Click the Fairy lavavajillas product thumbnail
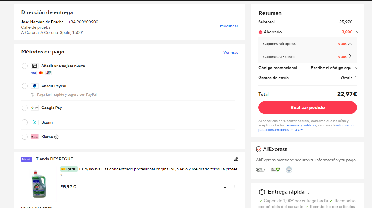This screenshot has height=208, width=372. pos(39,184)
